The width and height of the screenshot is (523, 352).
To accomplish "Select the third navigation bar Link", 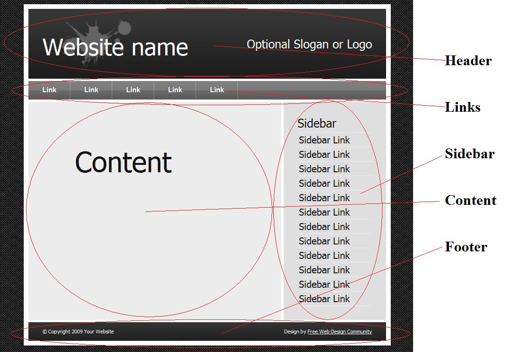I will pos(133,90).
